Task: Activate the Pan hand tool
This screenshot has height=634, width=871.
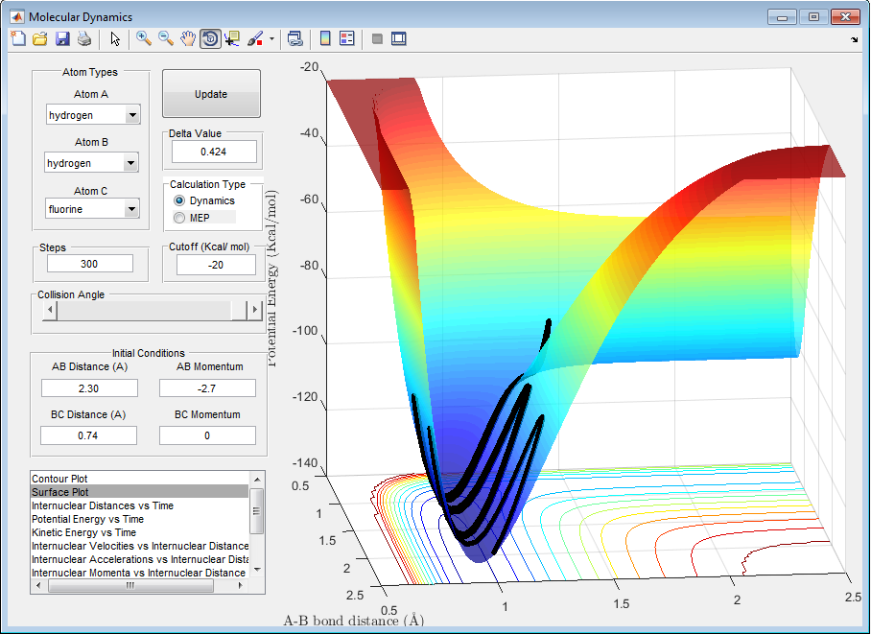Action: click(188, 39)
